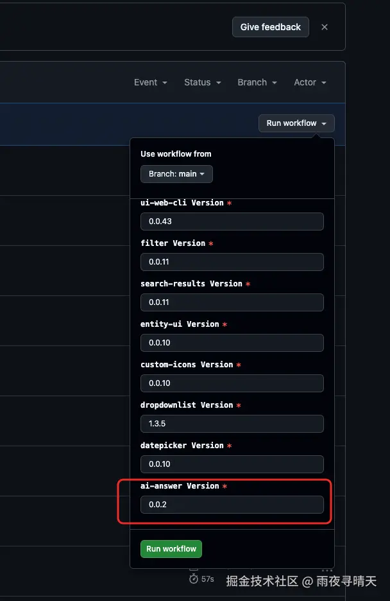Click the search-results Version field
This screenshot has width=390, height=601.
click(232, 302)
